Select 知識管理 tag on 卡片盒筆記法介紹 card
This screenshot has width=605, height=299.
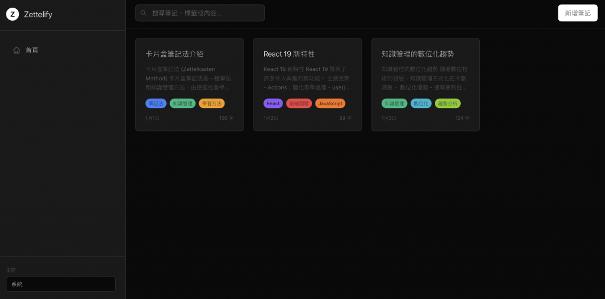(183, 103)
